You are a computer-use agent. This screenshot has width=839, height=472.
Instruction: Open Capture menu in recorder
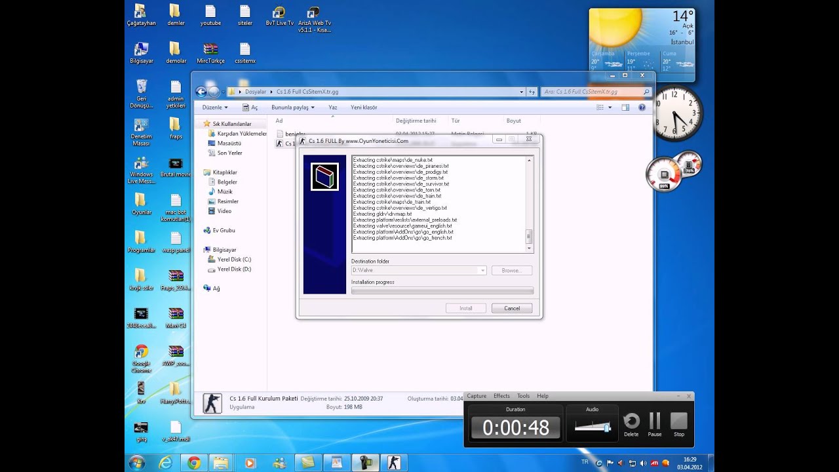tap(477, 396)
